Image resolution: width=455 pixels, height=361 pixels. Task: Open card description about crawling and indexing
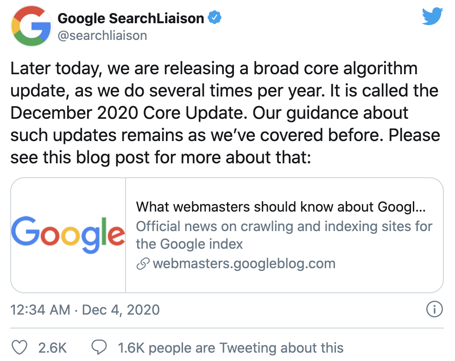(x=284, y=235)
